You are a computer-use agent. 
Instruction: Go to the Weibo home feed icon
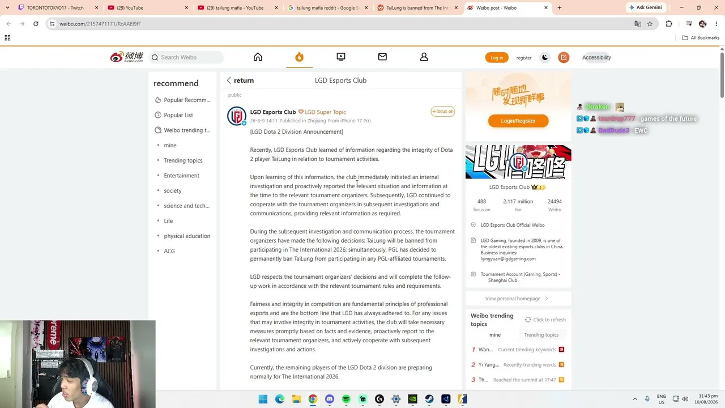258,57
